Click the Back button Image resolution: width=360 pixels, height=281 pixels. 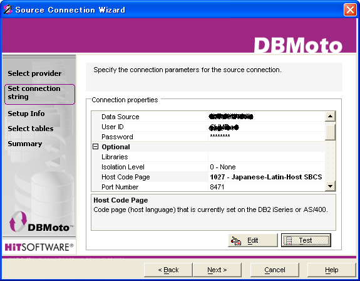coord(168,270)
